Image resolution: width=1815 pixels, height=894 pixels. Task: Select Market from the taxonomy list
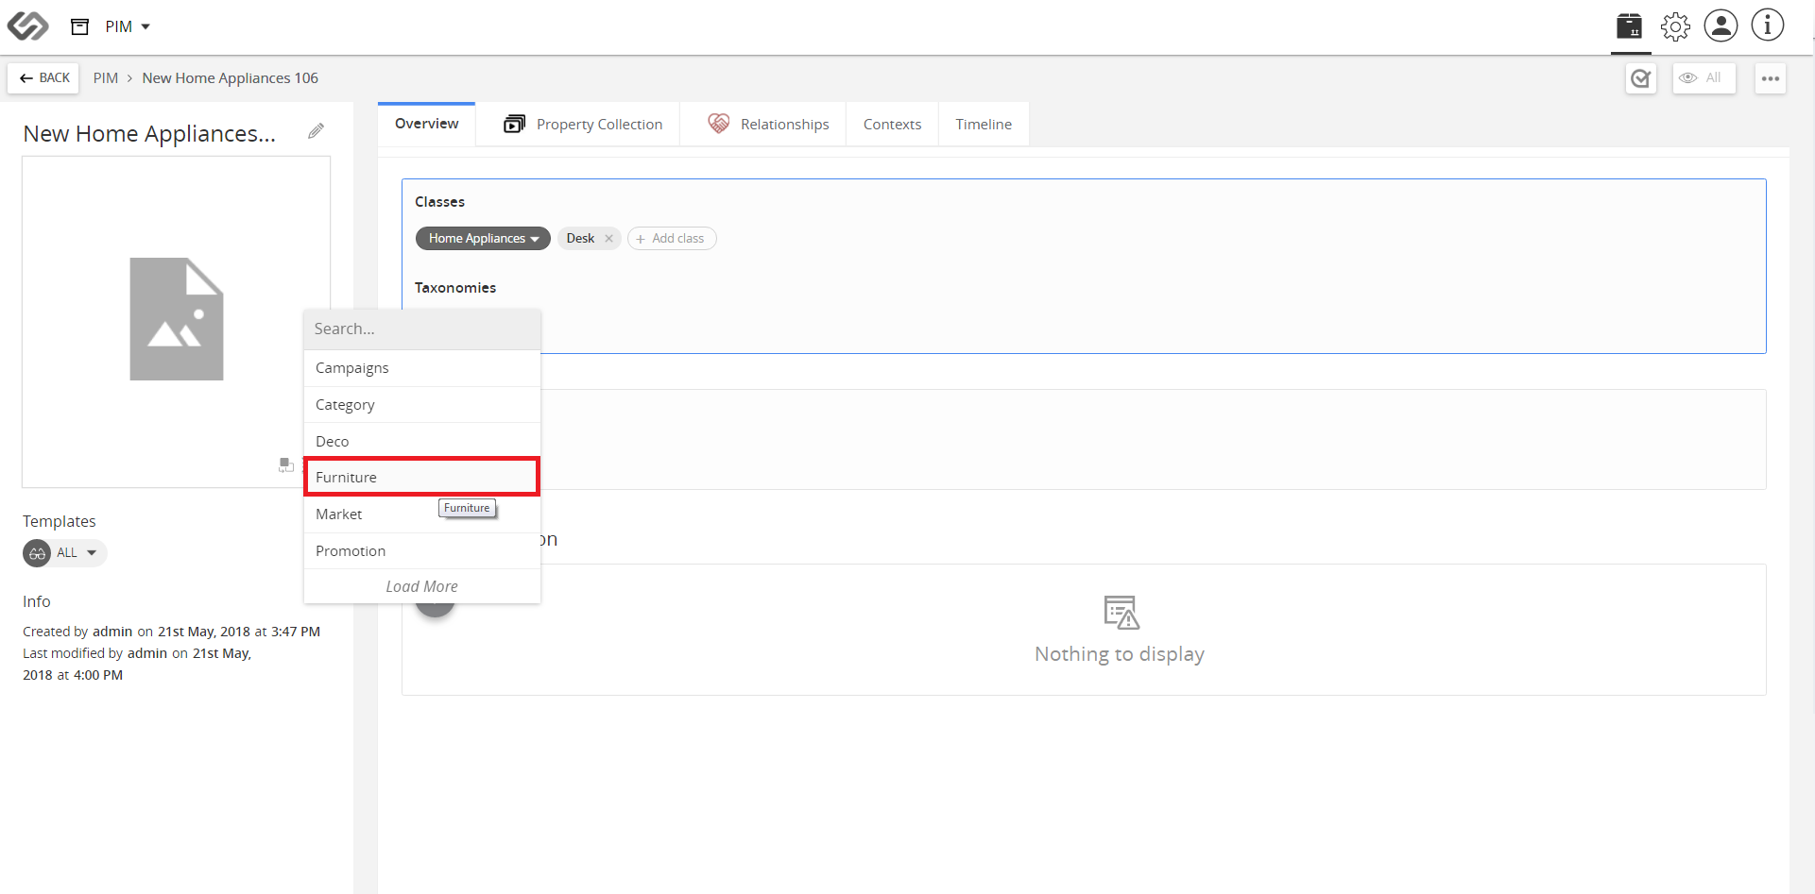[x=422, y=514]
